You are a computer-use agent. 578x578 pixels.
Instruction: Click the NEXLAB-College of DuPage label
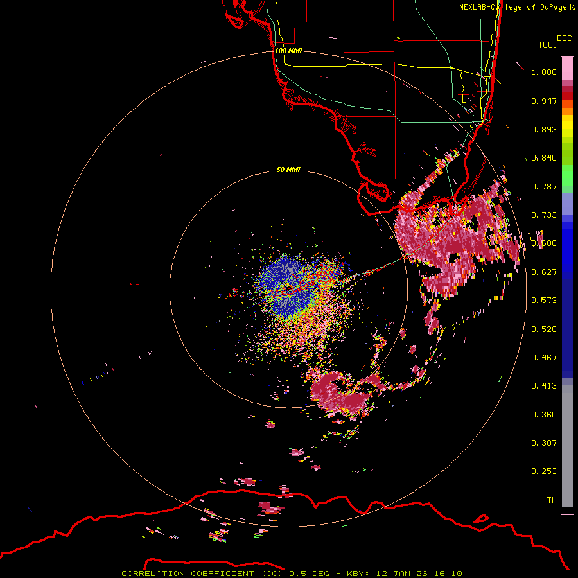[x=512, y=7]
